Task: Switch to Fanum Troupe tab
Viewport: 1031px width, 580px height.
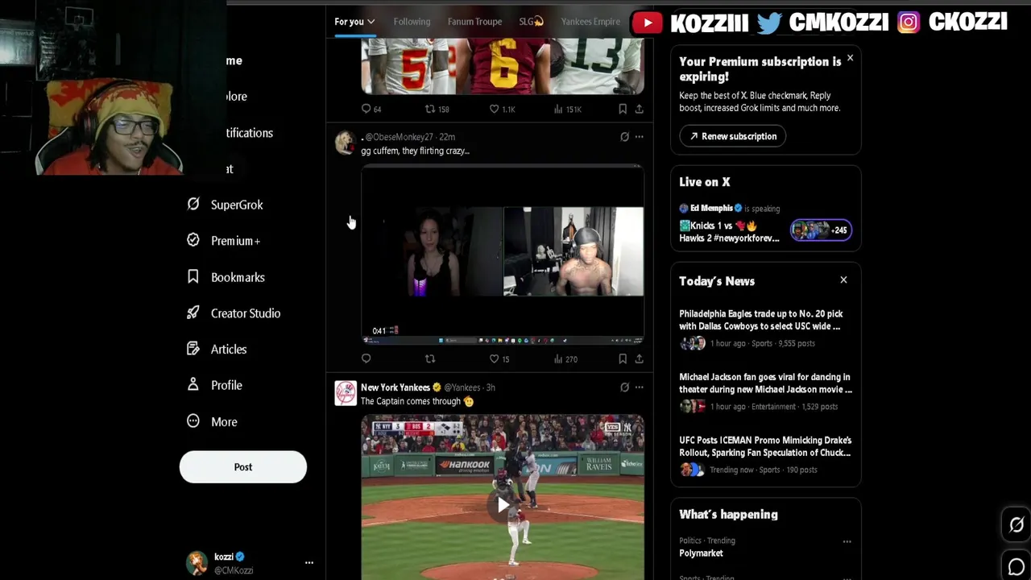Action: point(474,22)
